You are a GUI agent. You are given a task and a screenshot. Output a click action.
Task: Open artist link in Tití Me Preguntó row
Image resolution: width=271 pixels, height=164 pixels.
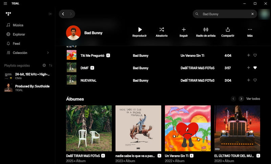tap(141, 56)
